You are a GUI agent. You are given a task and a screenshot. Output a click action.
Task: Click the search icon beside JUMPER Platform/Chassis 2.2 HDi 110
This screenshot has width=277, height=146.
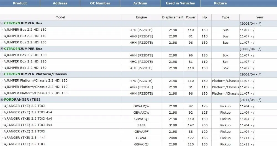pos(5,87)
